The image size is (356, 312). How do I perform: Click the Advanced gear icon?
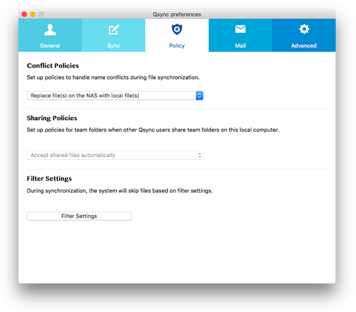pyautogui.click(x=304, y=29)
